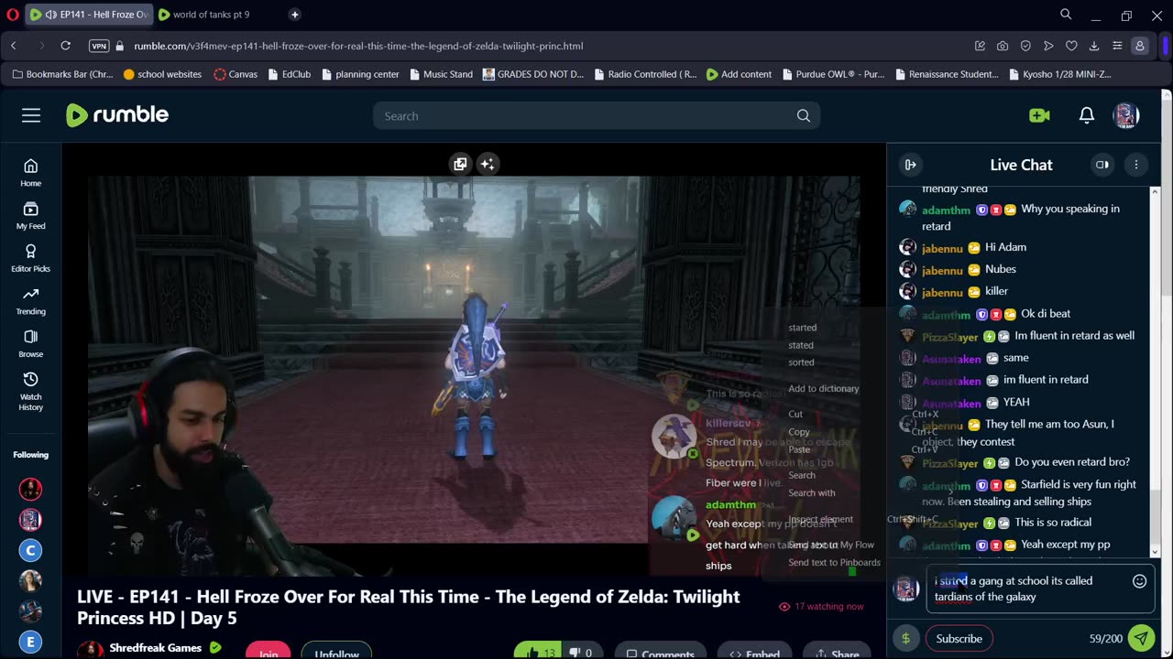The width and height of the screenshot is (1173, 659).
Task: Open My Feed in sidebar
Action: click(30, 214)
